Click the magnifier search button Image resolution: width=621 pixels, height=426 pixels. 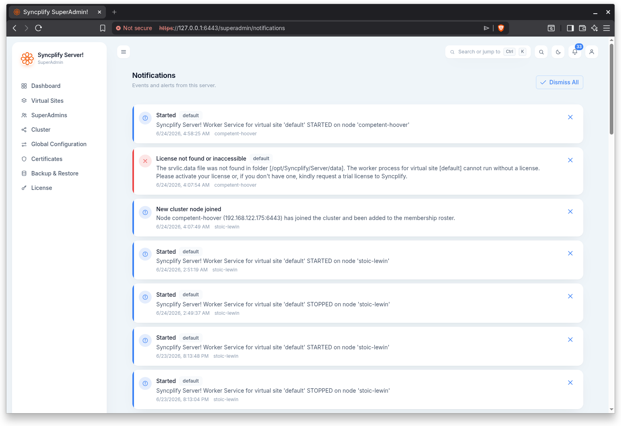point(541,52)
